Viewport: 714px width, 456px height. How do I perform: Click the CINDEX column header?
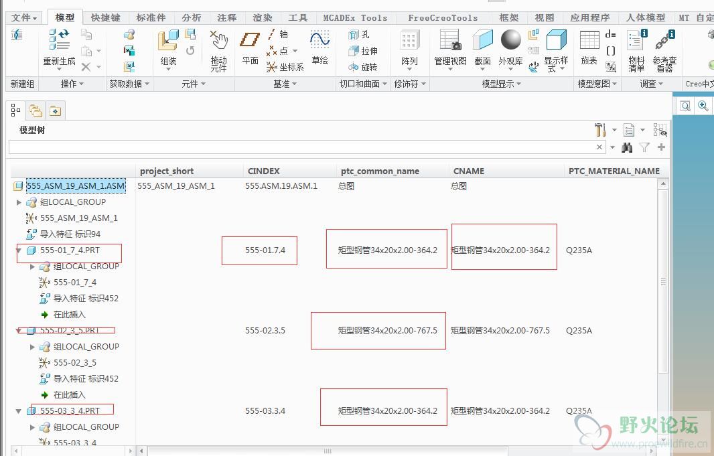(x=264, y=171)
